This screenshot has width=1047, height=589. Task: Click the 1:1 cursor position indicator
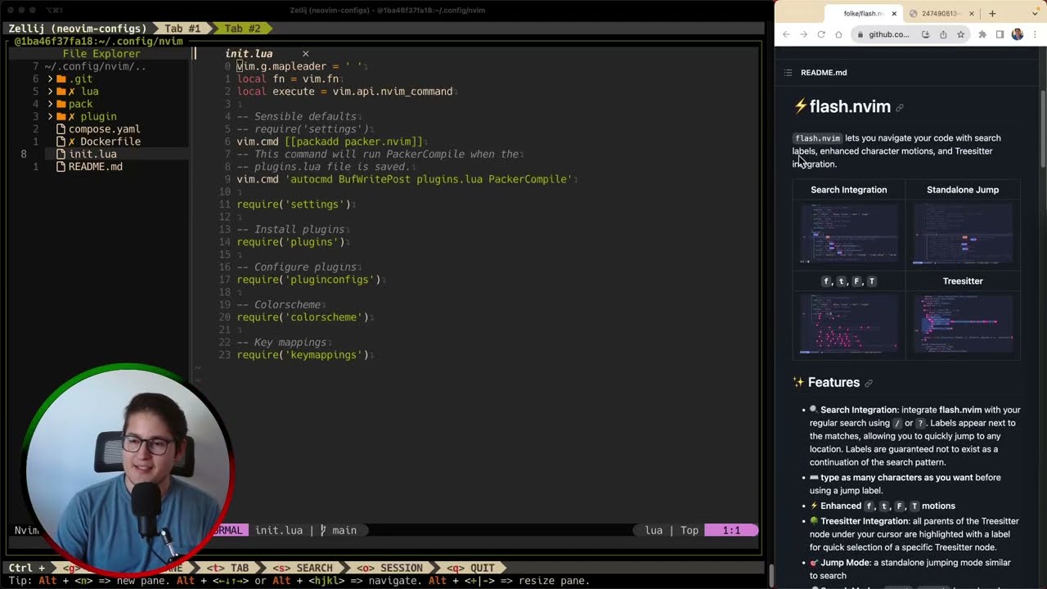[x=731, y=530]
